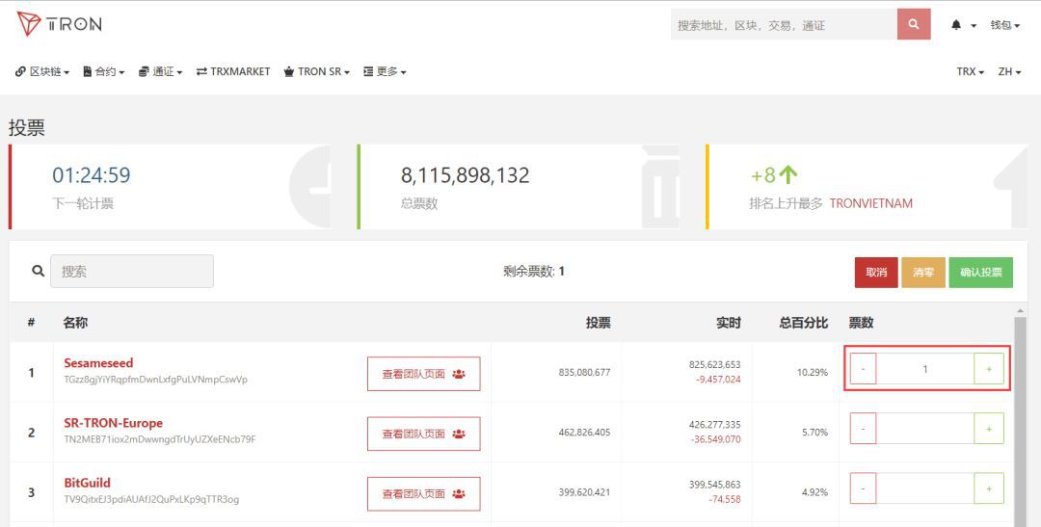The height and width of the screenshot is (527, 1041).
Task: Click the magnifier icon beside 搜索
Action: (x=38, y=271)
